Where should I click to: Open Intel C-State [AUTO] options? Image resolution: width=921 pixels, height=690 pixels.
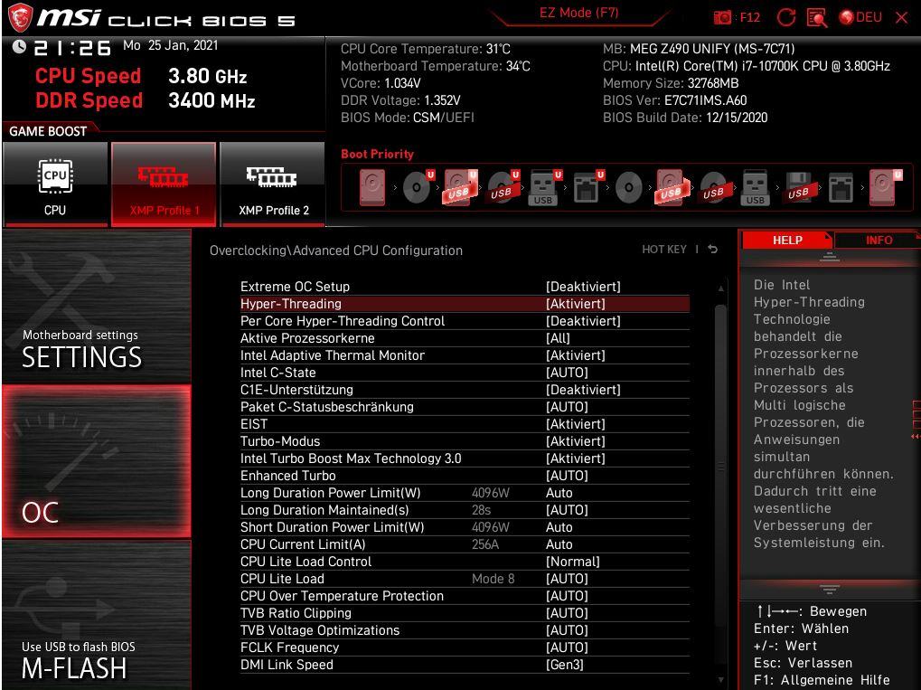tap(464, 373)
